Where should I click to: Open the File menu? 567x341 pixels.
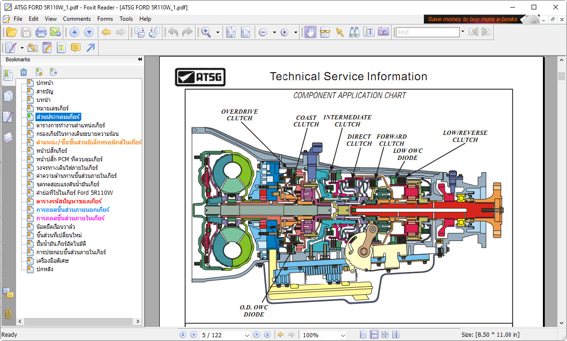tap(18, 19)
